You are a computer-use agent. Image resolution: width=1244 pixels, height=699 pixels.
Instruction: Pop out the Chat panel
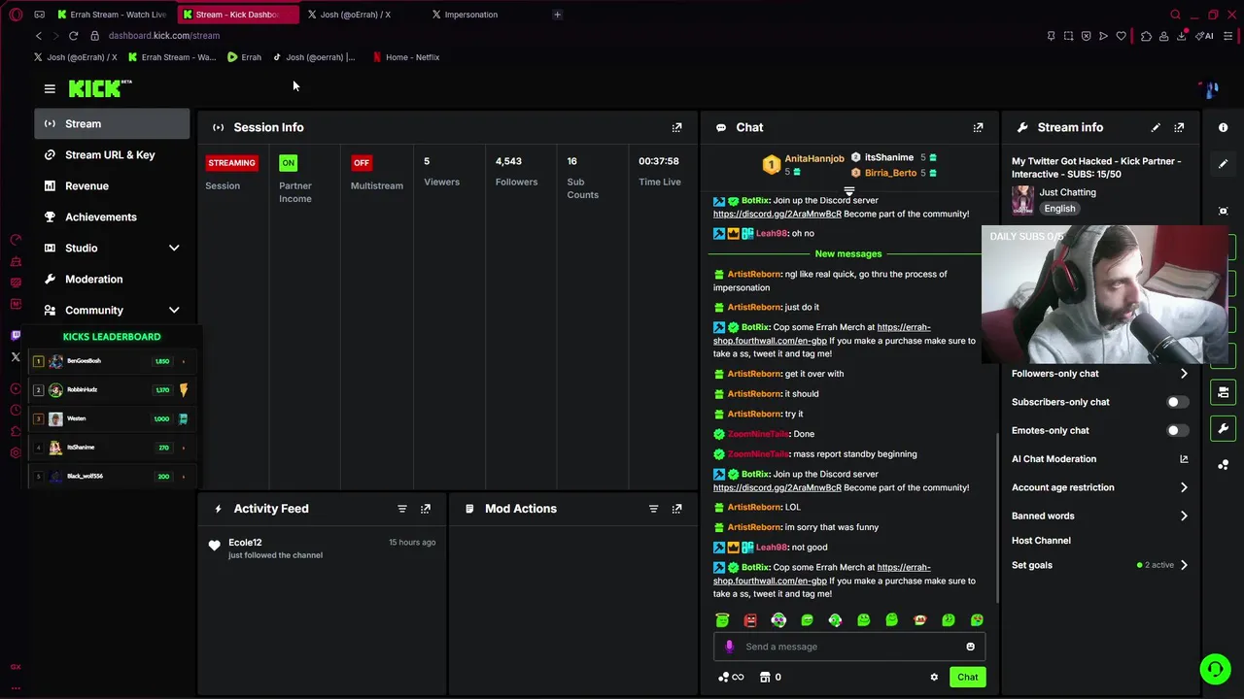point(979,127)
